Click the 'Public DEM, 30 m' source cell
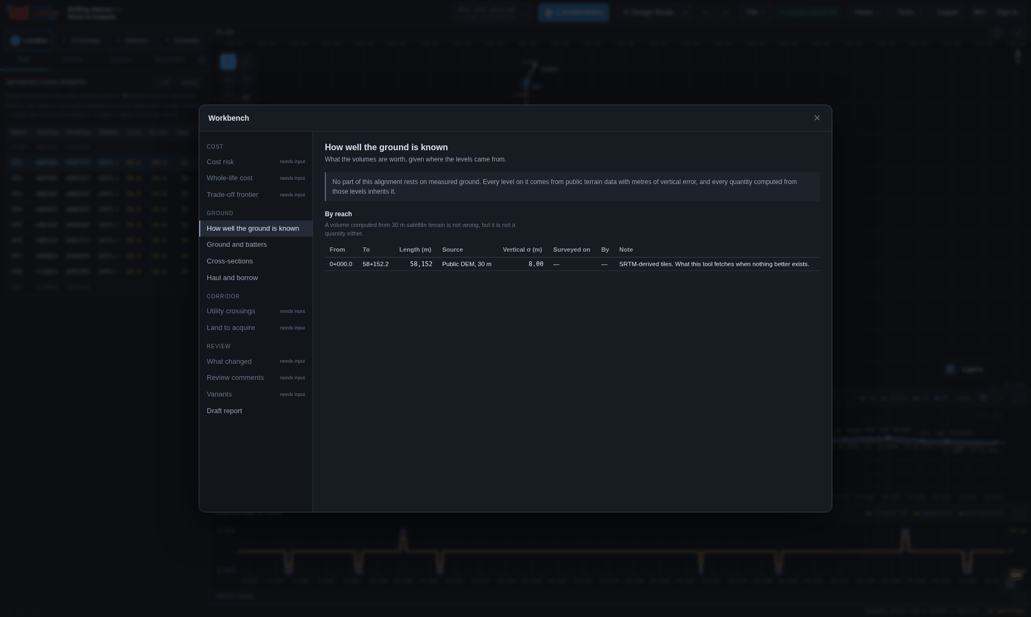The width and height of the screenshot is (1031, 617). coord(467,265)
